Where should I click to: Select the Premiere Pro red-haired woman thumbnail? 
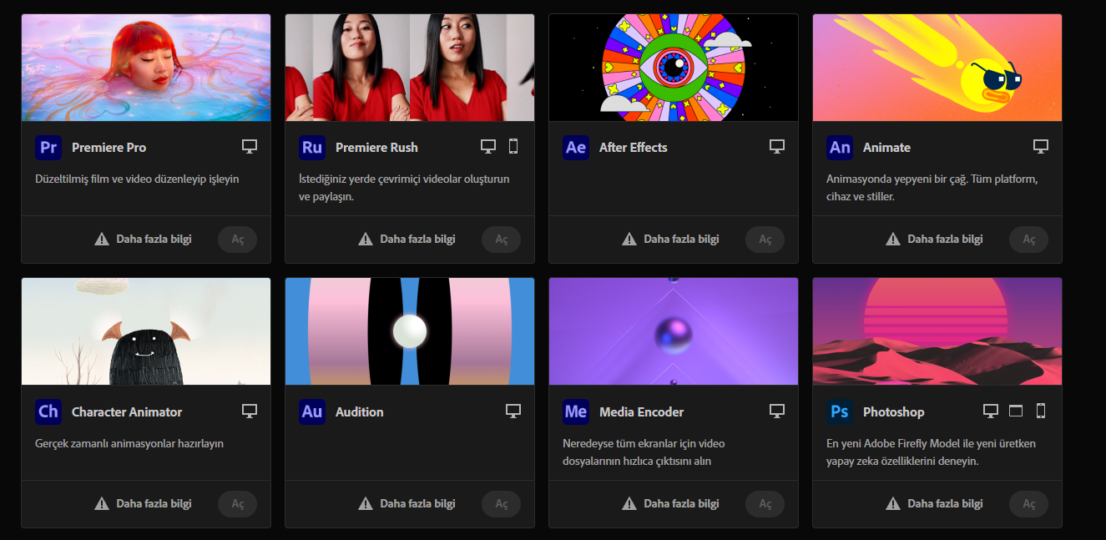[146, 68]
